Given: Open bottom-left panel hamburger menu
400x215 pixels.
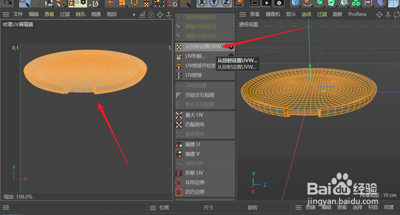Looking at the screenshot, I should (x=6, y=207).
